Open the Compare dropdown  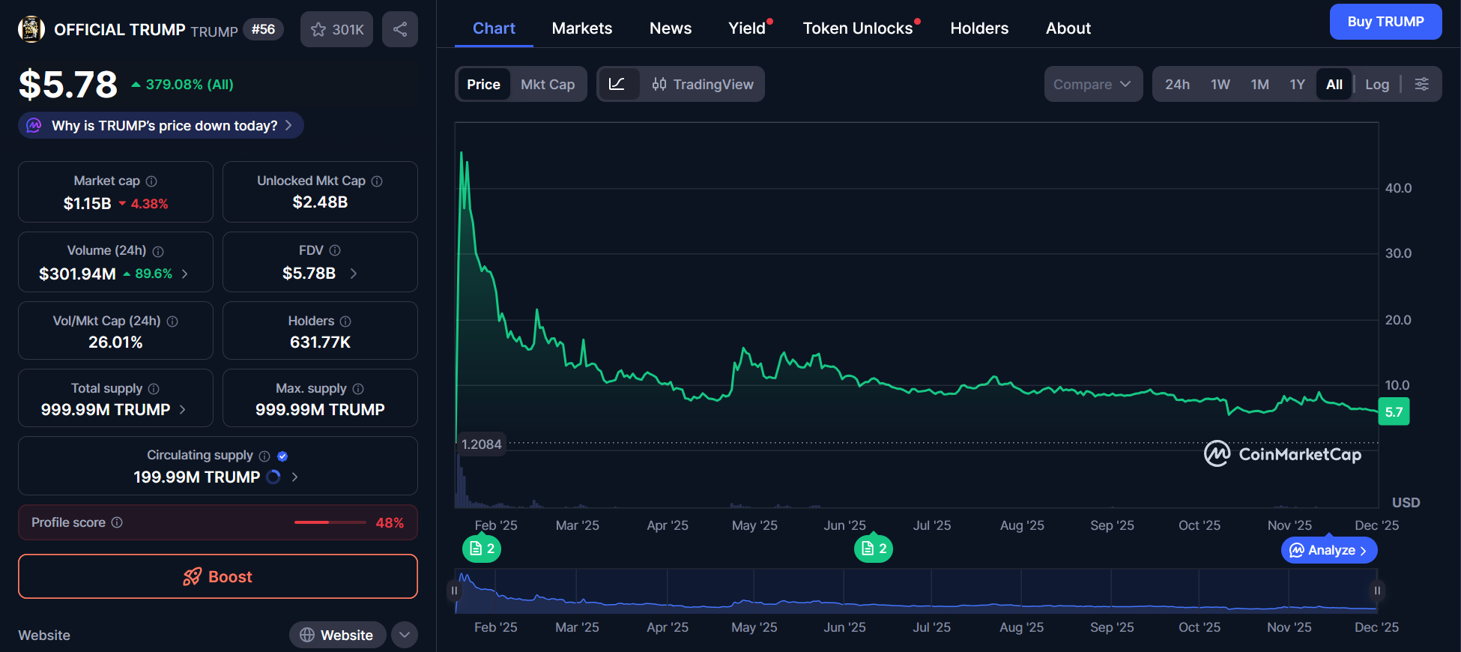pyautogui.click(x=1093, y=84)
